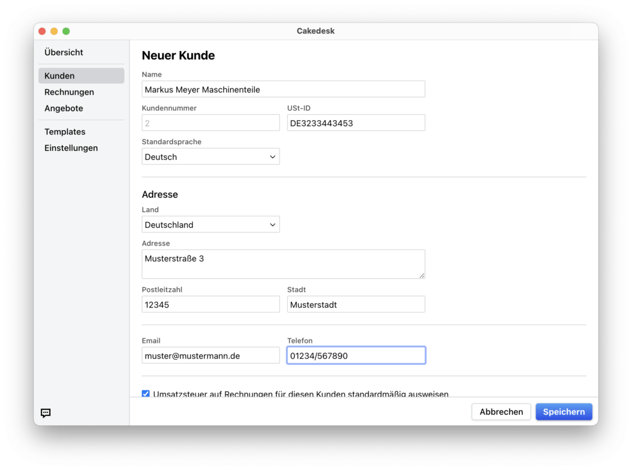
Task: Click the Abbrechen button
Action: [x=501, y=412]
